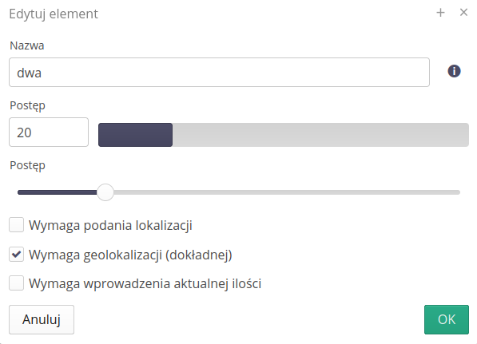
Task: Click the 'Edytuj element' dialog title
Action: tap(54, 14)
